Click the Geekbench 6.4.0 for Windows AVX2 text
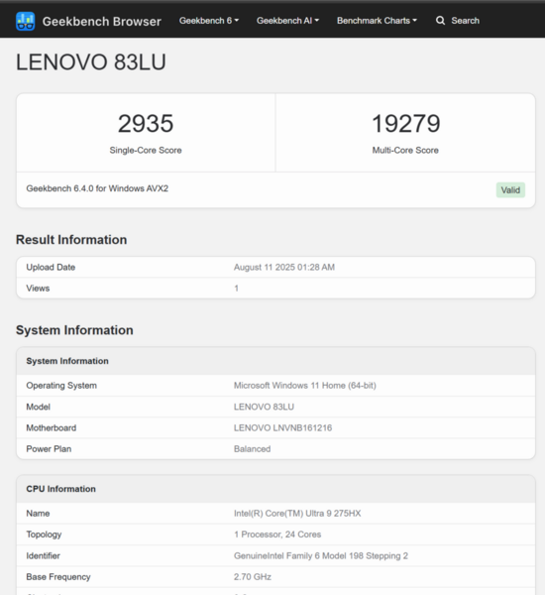 pyautogui.click(x=97, y=188)
